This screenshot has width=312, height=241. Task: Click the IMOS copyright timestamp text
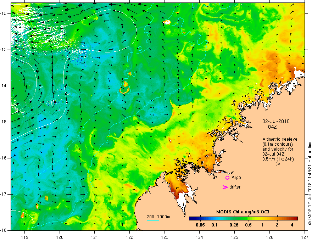[x=310, y=183]
